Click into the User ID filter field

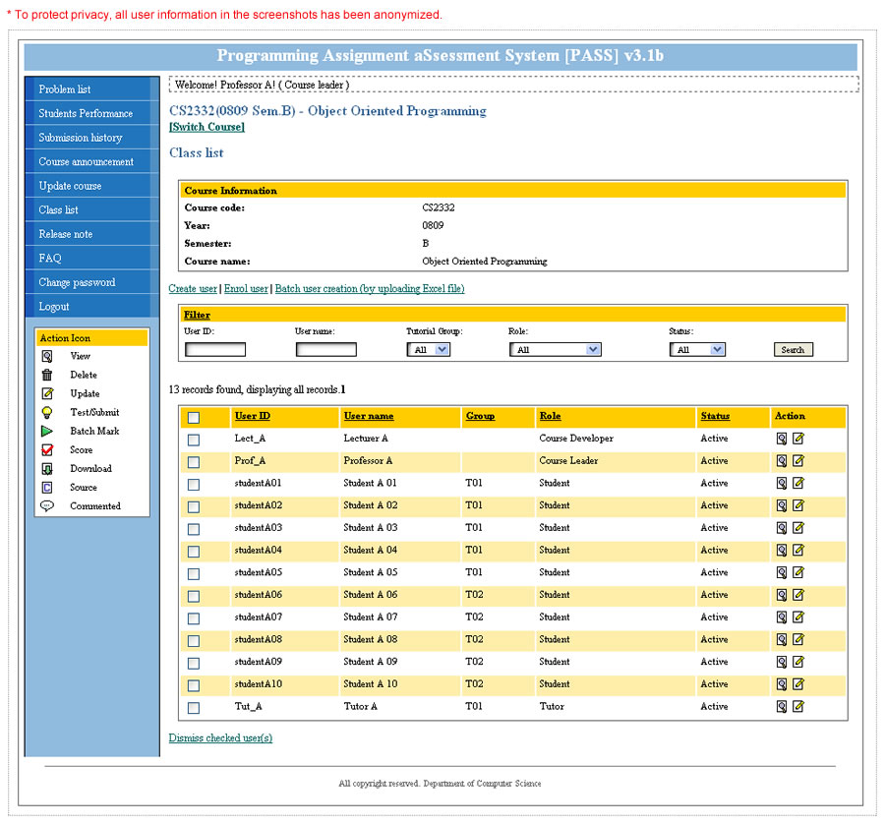[215, 349]
